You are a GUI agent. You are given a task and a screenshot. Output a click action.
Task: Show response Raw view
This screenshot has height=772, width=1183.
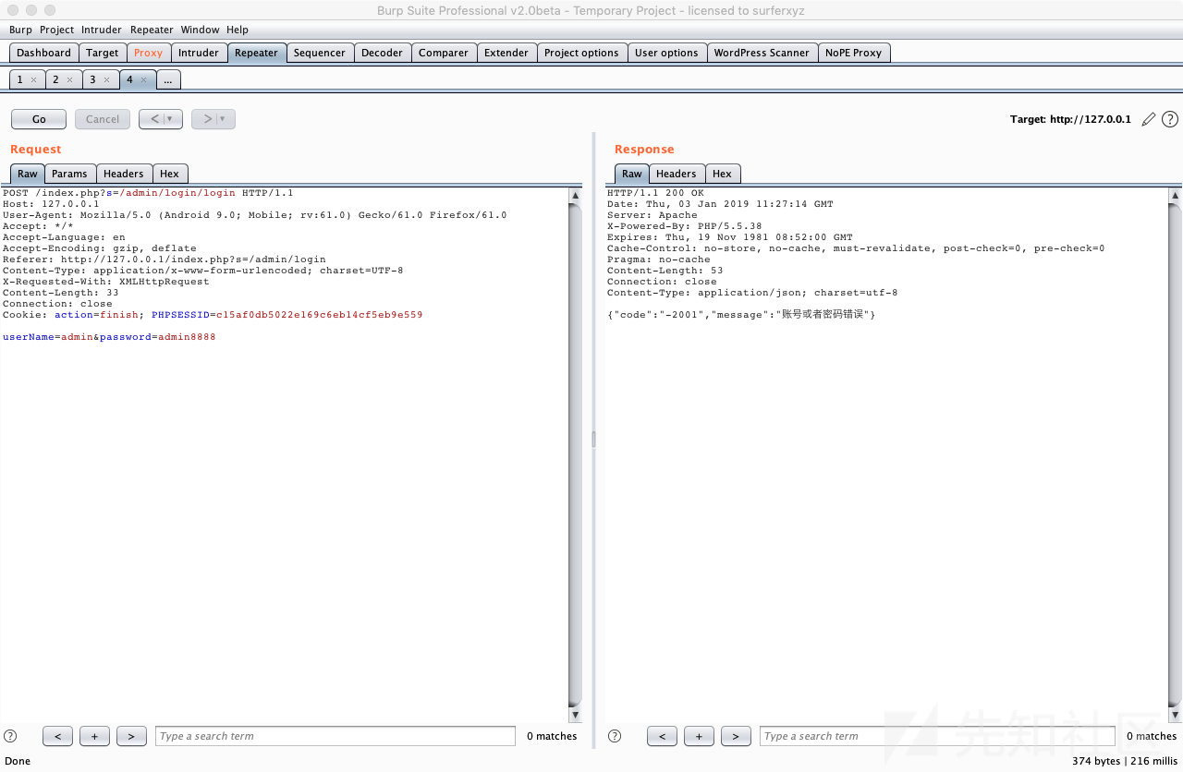[632, 174]
